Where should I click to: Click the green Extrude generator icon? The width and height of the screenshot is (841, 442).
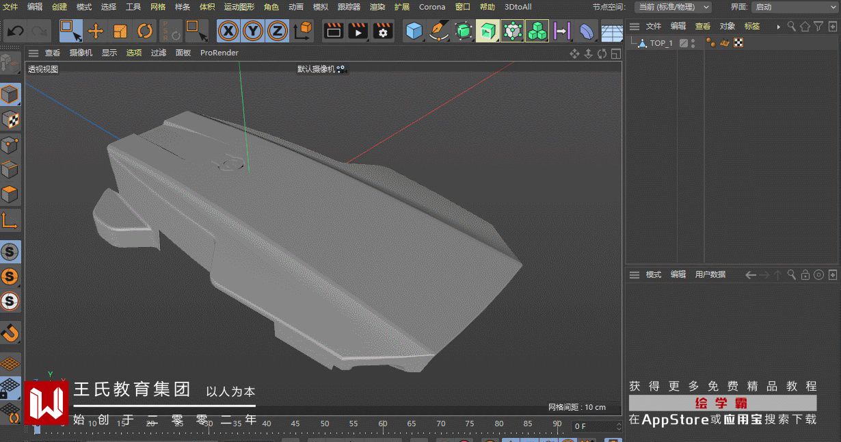coord(488,31)
